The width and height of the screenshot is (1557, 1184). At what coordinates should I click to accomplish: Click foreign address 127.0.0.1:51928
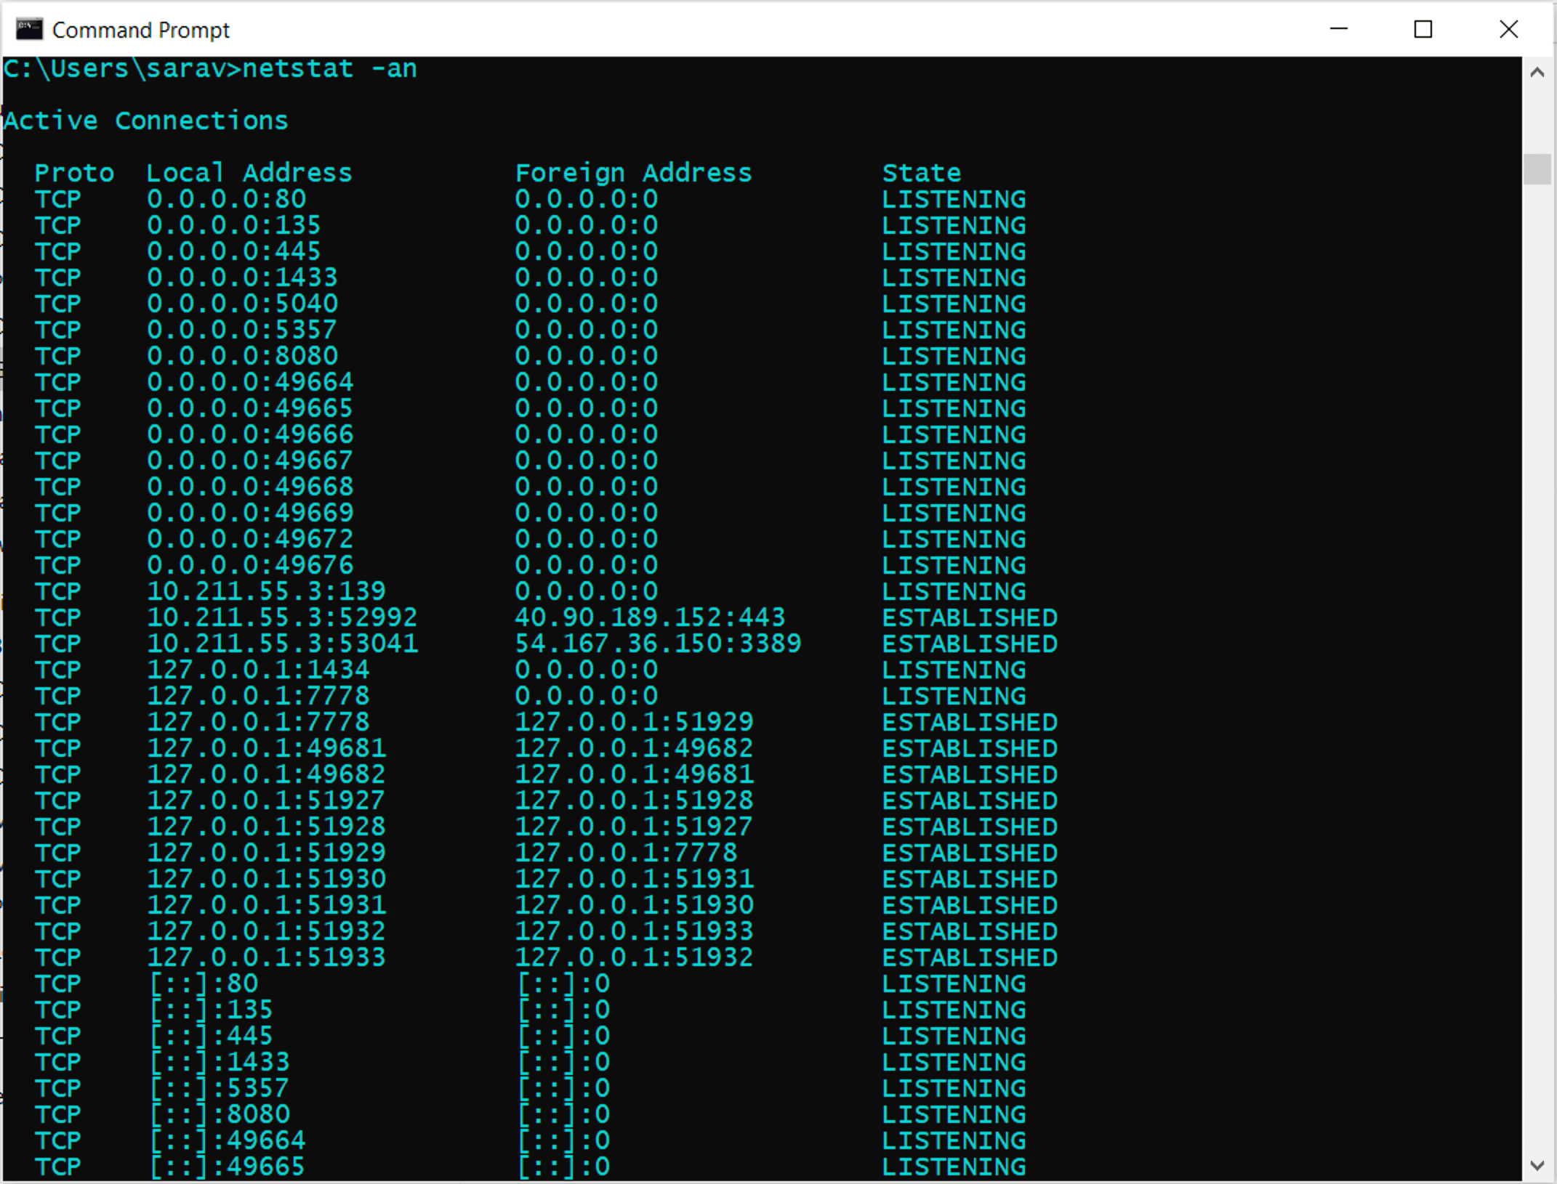pyautogui.click(x=634, y=800)
